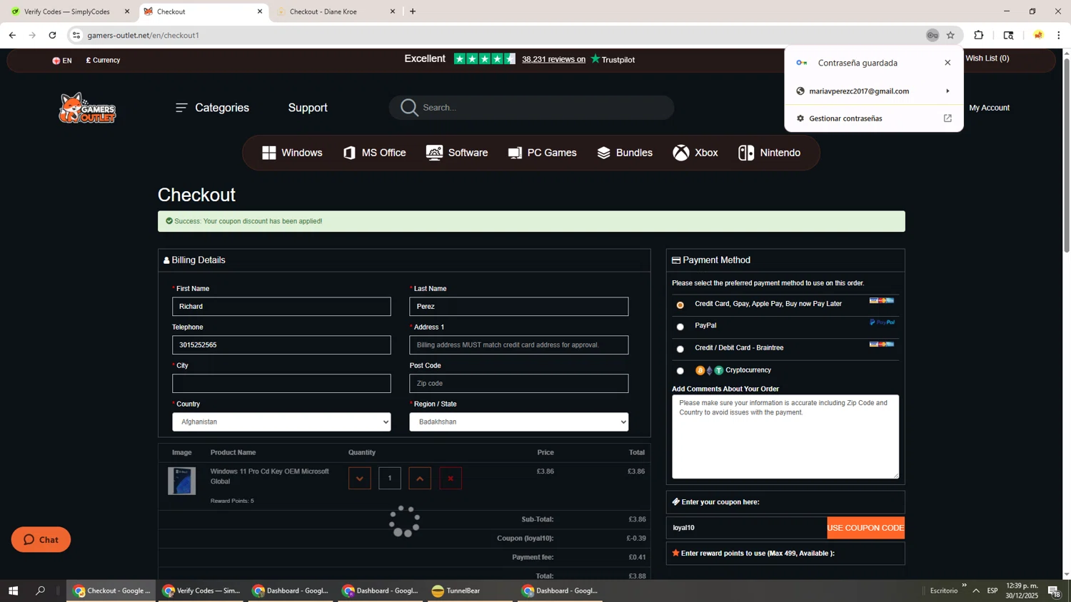Open the Windows Start menu

tap(13, 591)
